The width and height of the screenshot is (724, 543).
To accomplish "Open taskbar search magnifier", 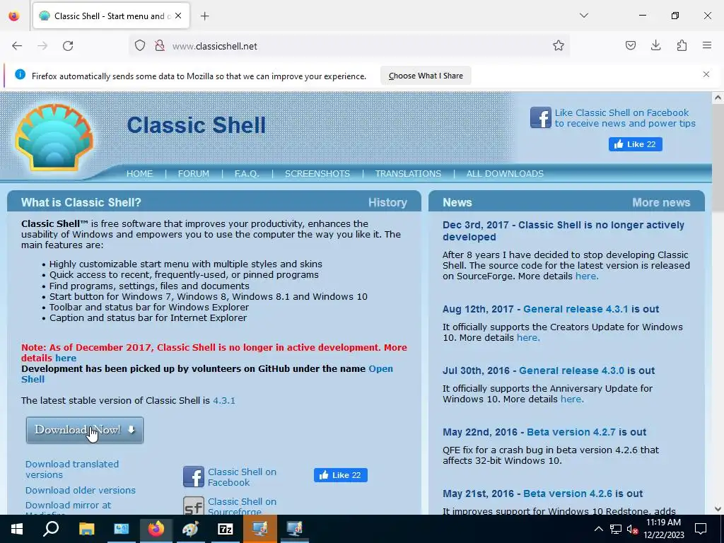I will [x=51, y=529].
